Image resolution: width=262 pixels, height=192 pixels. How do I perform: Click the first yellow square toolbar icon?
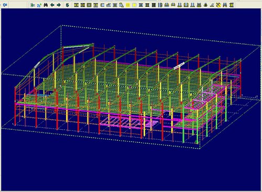coord(128,5)
